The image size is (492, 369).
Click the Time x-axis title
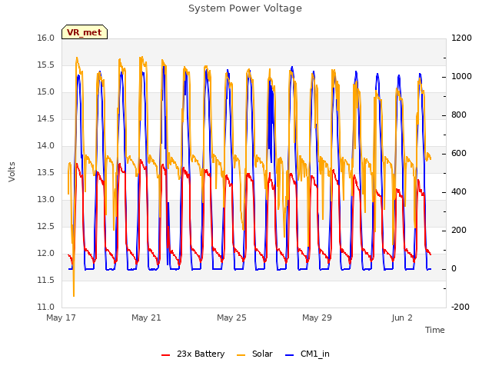tap(435, 330)
